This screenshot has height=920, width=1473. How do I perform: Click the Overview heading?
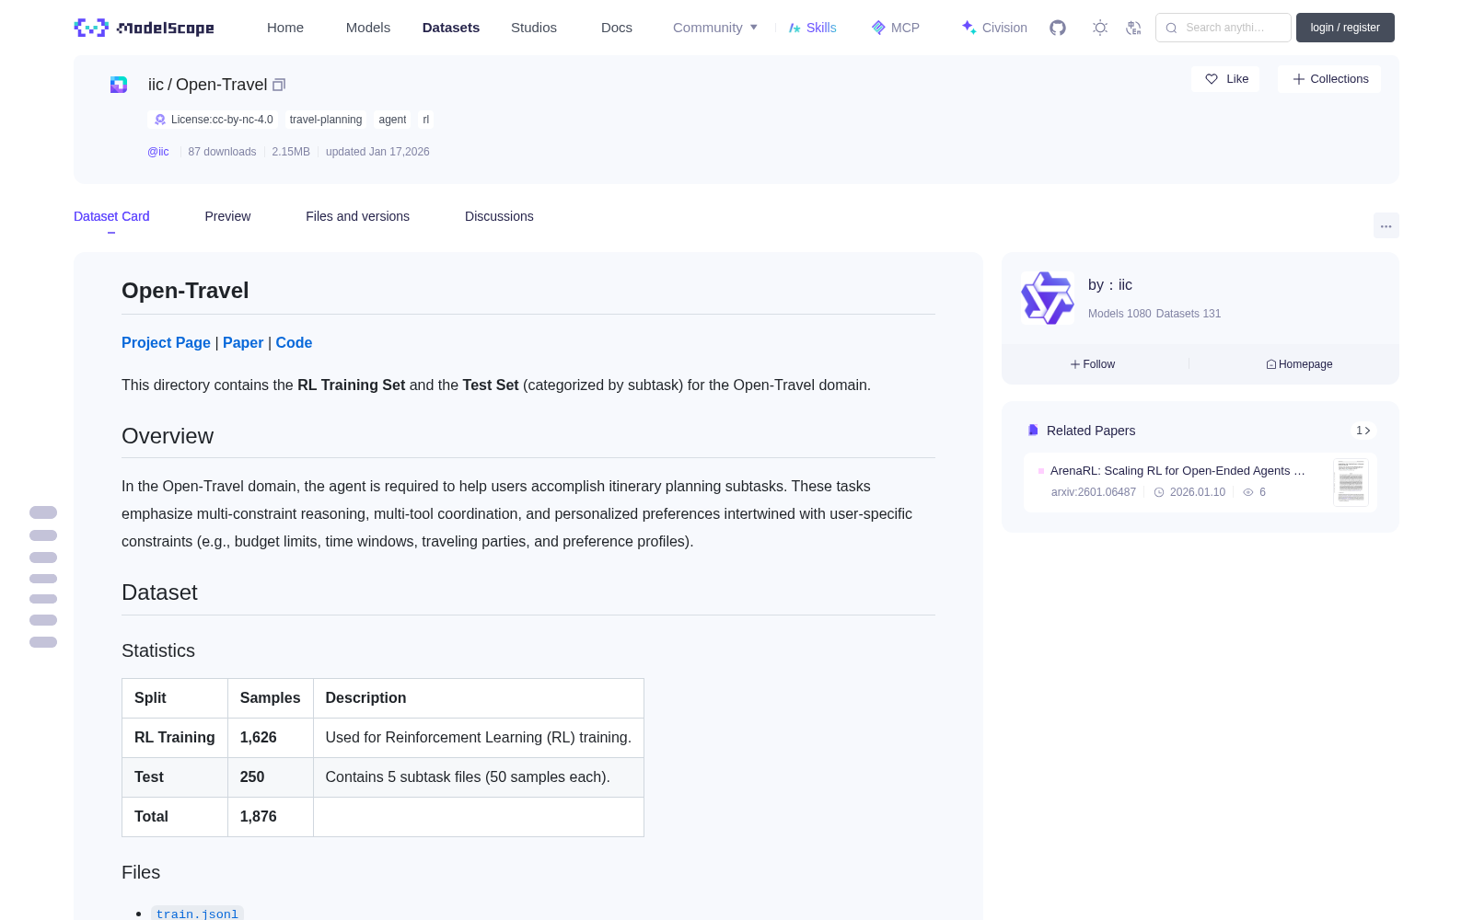[x=168, y=436]
